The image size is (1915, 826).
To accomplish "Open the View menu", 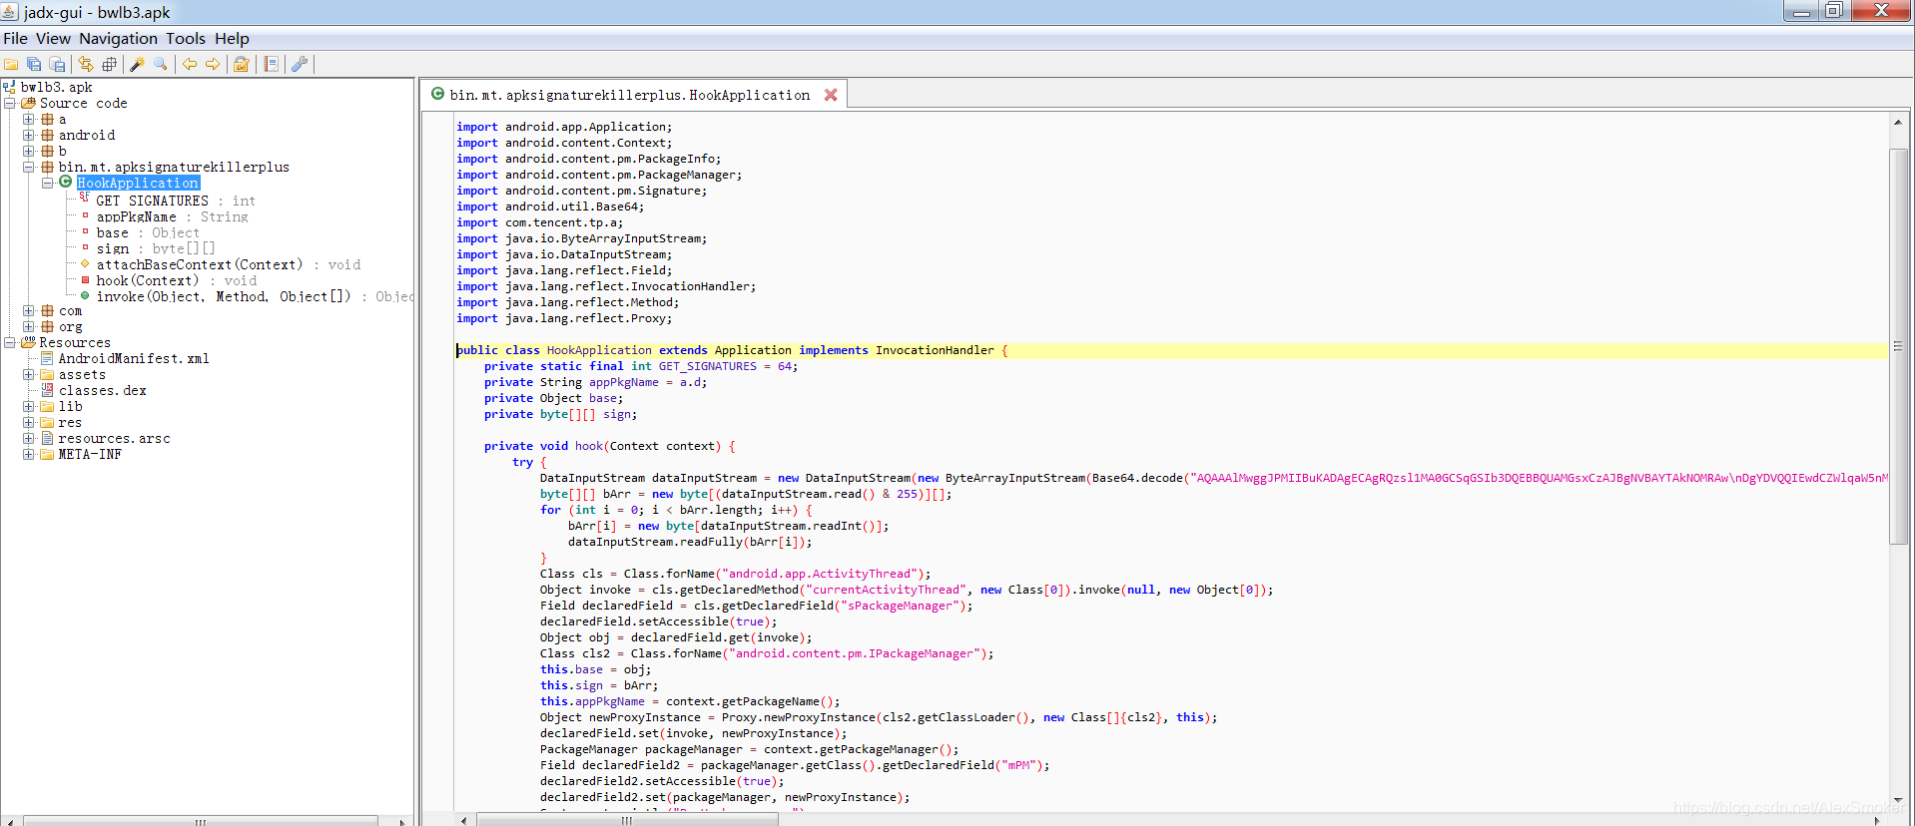I will coord(53,39).
